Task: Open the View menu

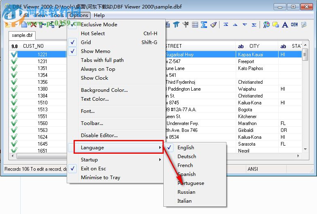Action: pyautogui.click(x=40, y=15)
